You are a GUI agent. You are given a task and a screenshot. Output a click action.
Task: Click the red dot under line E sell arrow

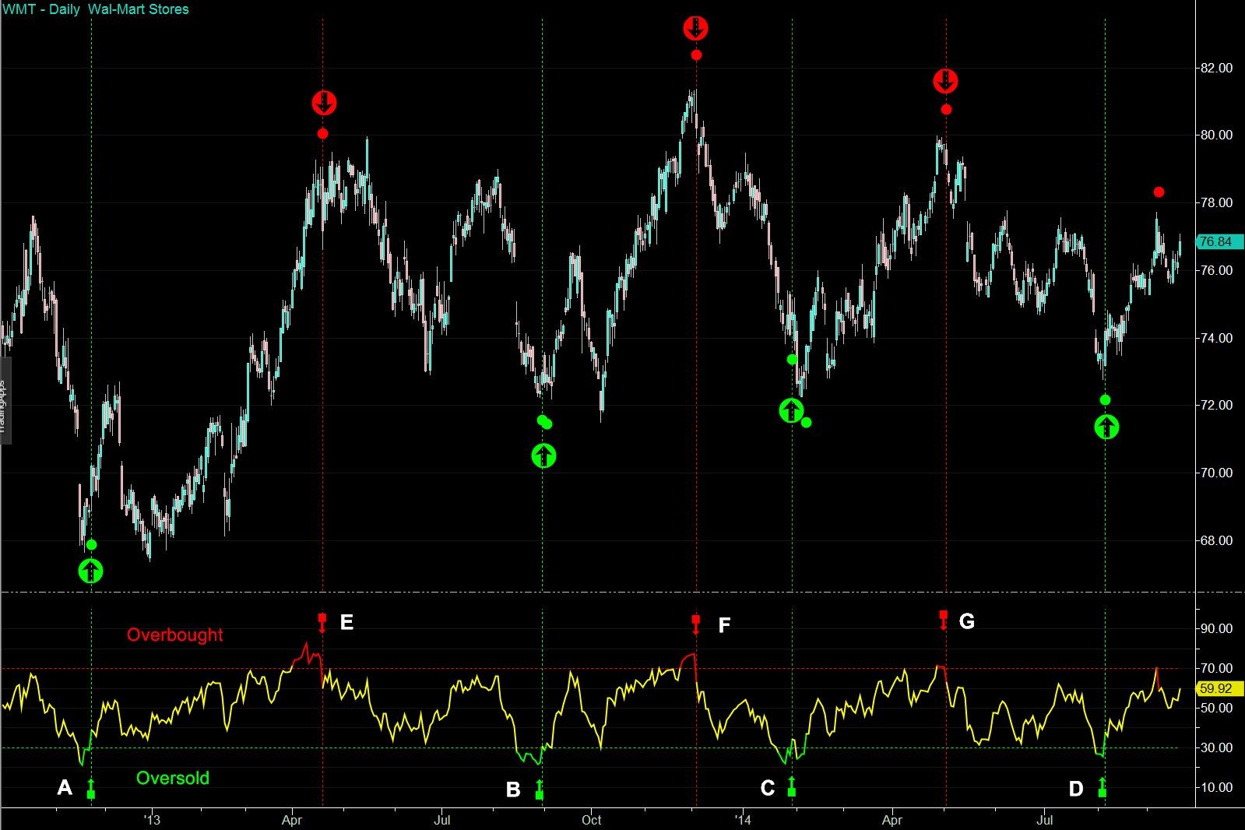(x=323, y=134)
